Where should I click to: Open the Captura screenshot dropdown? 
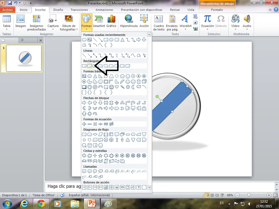(x=53, y=23)
